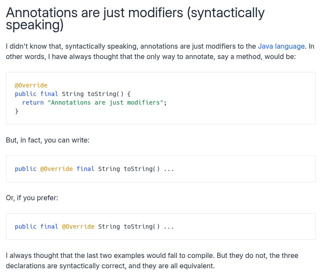Click the intro paragraph starting "I didn't know"
This screenshot has height=276, width=323.
point(160,52)
